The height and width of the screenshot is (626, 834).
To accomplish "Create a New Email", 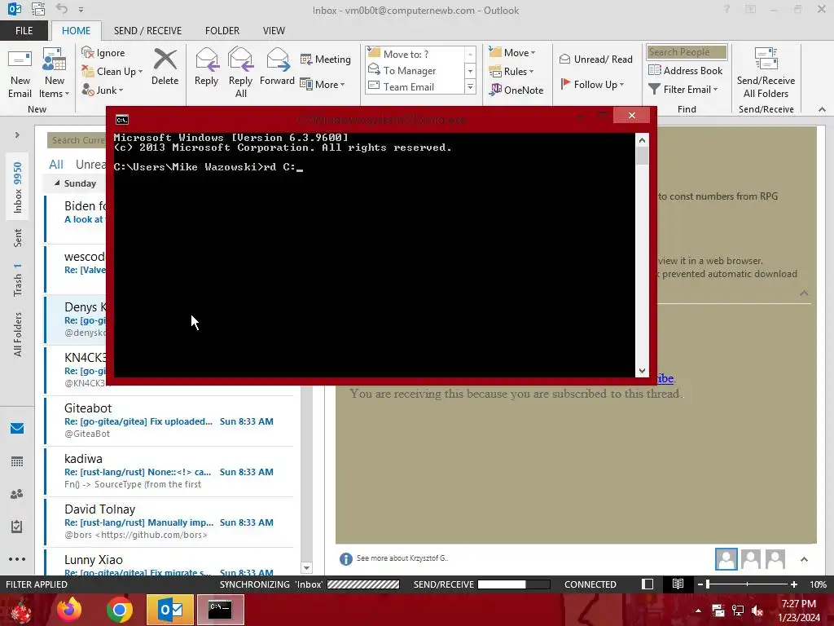I will [x=20, y=73].
